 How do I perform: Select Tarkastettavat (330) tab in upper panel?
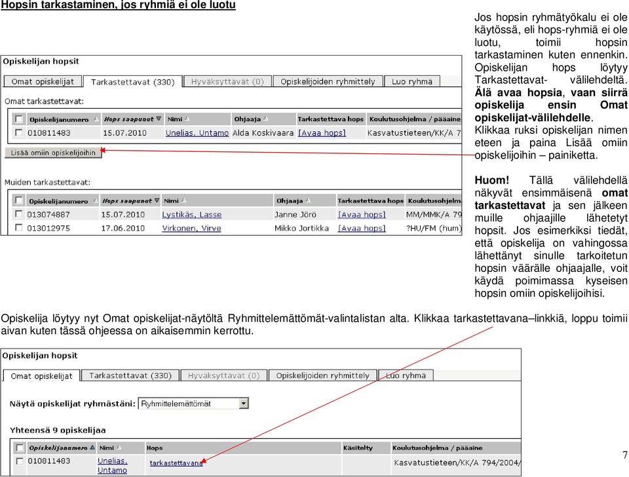pos(133,82)
